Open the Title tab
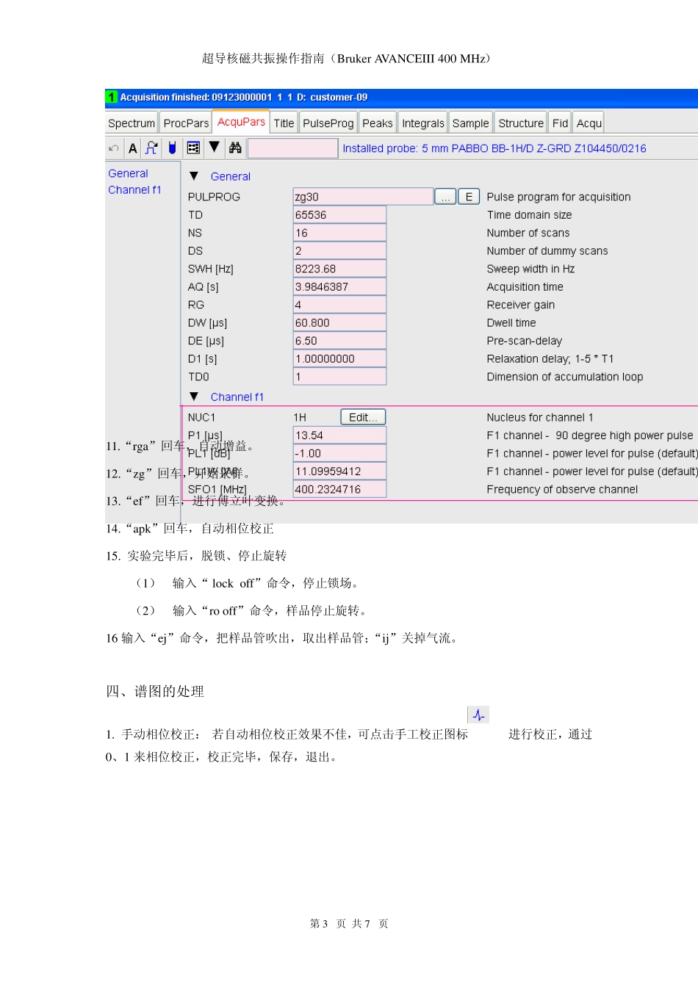The width and height of the screenshot is (698, 987). coord(284,123)
